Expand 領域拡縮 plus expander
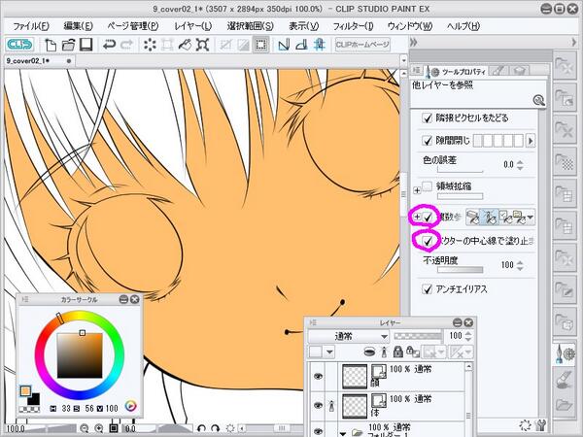 pyautogui.click(x=417, y=190)
